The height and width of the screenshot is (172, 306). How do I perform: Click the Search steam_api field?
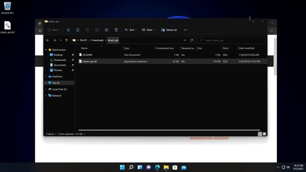click(231, 40)
